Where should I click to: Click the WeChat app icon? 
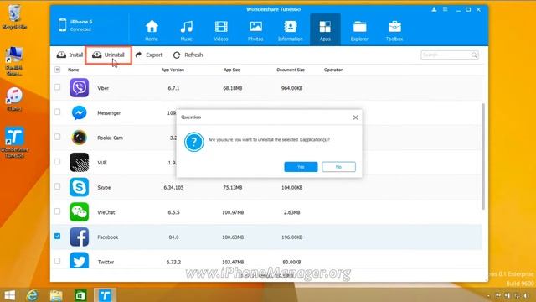coord(80,212)
